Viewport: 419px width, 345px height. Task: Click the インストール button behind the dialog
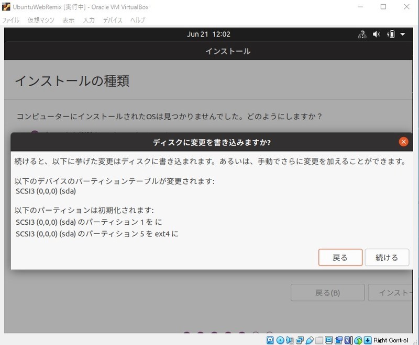coord(390,293)
